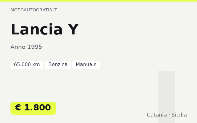197x123 pixels.
Task: Click the word Sicilia in location
Action: pos(179,115)
